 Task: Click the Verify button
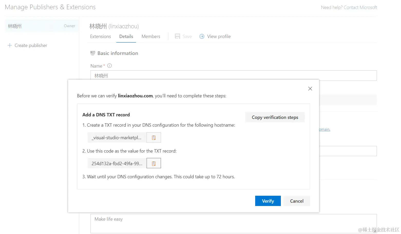pyautogui.click(x=268, y=201)
